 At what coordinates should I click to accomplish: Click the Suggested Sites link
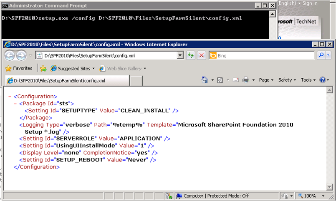pyautogui.click(x=73, y=68)
